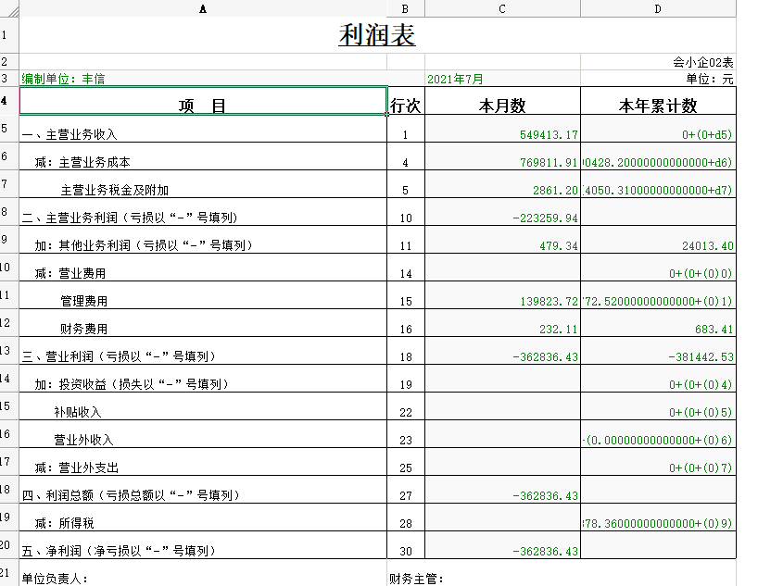
Task: Select column C by its header
Action: tap(502, 8)
